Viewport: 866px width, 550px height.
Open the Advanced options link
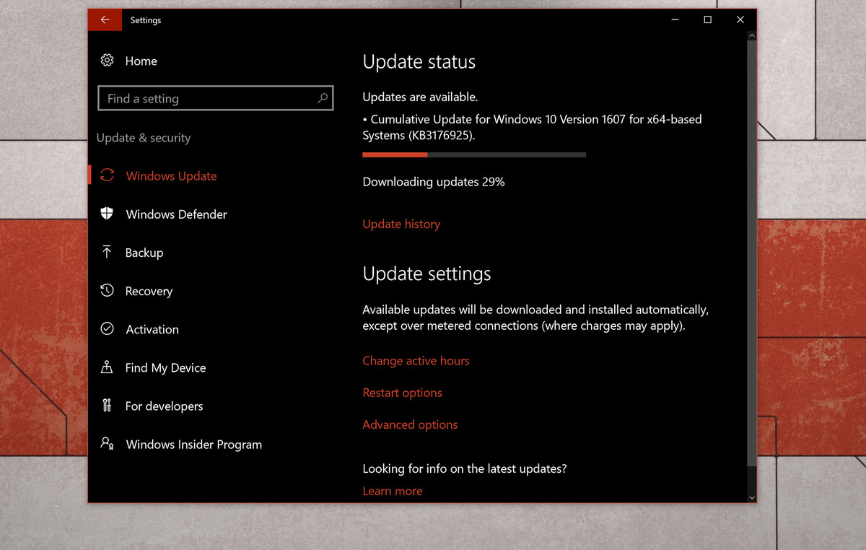[410, 424]
